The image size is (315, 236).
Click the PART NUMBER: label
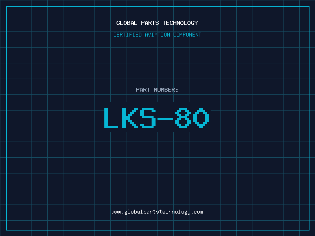tap(157, 90)
